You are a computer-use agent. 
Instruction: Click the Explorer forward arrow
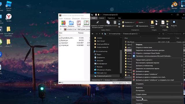point(96,34)
